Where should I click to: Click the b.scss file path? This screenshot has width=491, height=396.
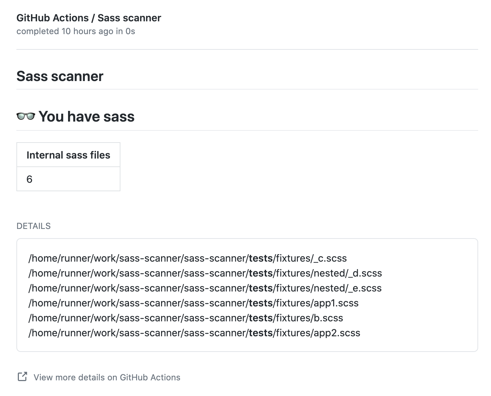[186, 318]
